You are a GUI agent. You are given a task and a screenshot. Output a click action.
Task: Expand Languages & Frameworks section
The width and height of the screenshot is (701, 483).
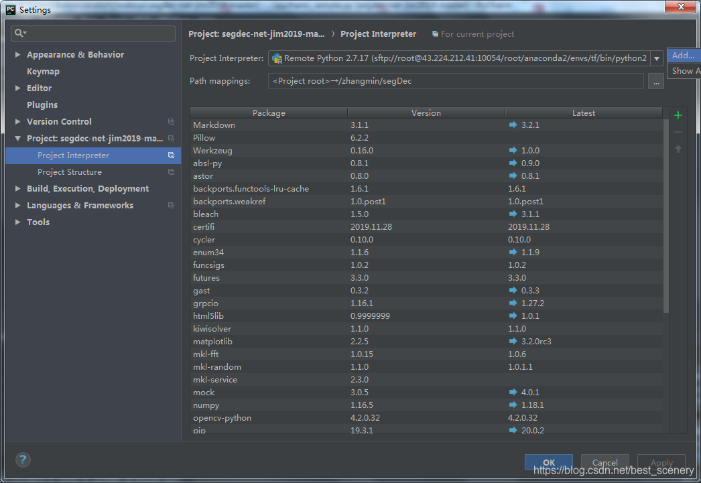point(17,206)
